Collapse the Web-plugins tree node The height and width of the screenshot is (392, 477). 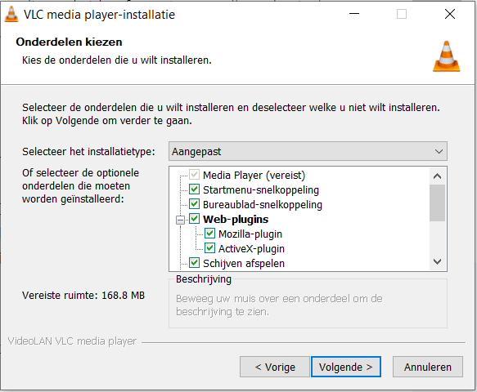tap(180, 220)
